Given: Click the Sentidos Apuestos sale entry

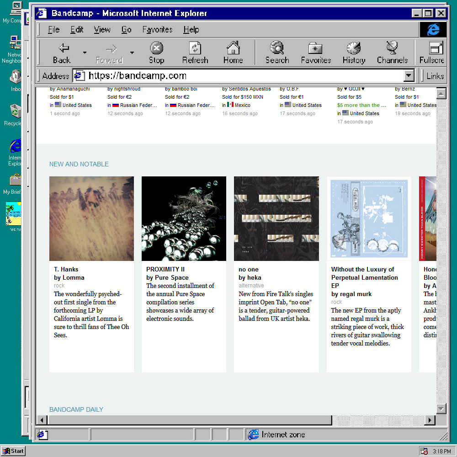Looking at the screenshot, I should tap(247, 101).
